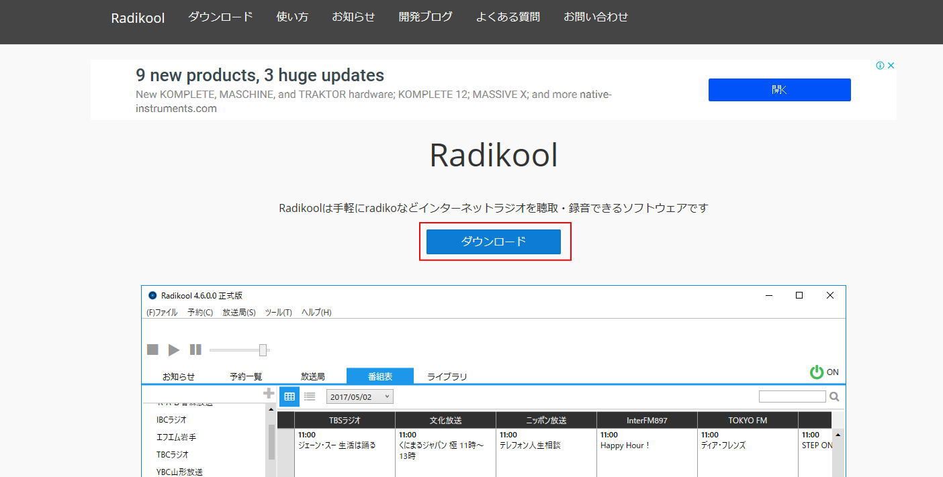The width and height of the screenshot is (943, 477).
Task: Select program ディア・フレンズ
Action: click(723, 445)
